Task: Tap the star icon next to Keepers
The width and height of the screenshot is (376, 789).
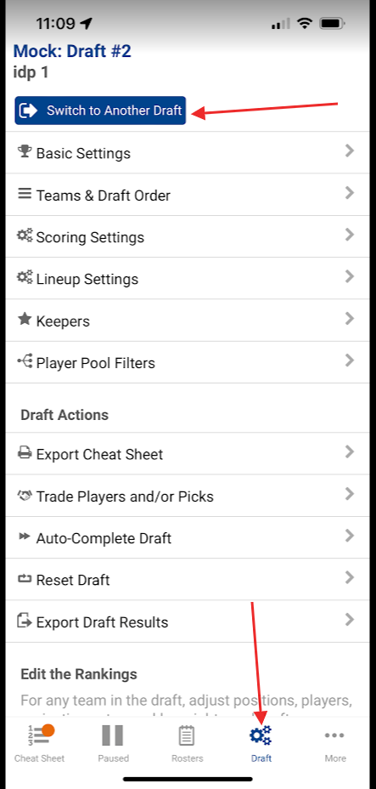Action: (x=25, y=319)
